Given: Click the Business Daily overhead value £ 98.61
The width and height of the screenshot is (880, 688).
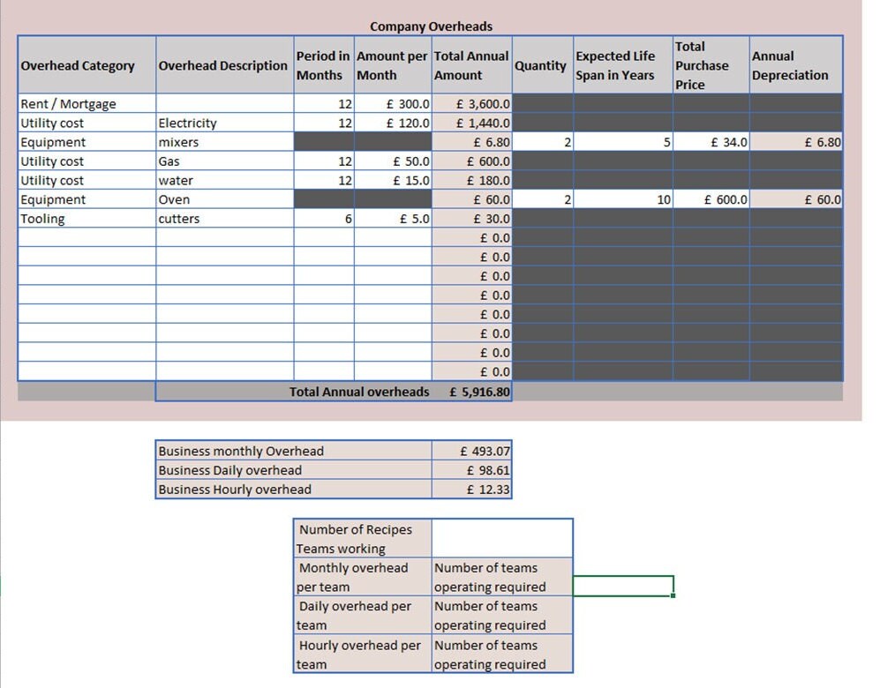Looking at the screenshot, I should click(471, 470).
